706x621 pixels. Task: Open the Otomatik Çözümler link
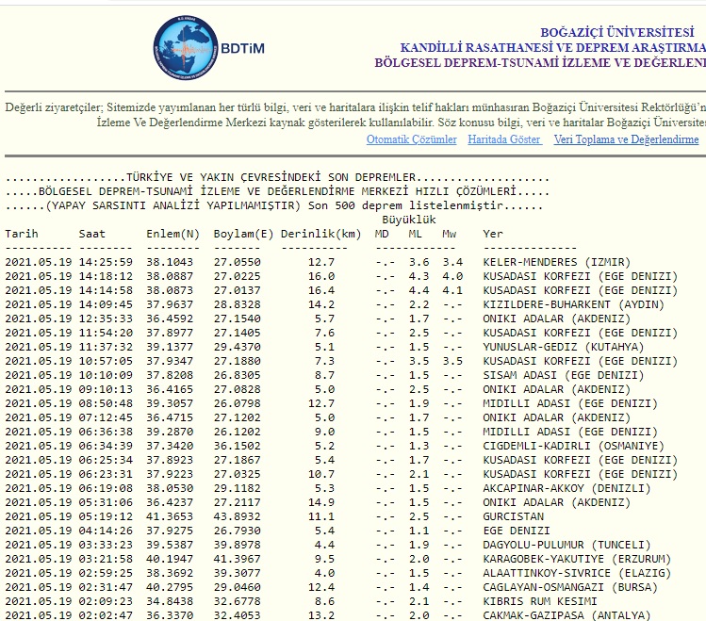(x=412, y=139)
